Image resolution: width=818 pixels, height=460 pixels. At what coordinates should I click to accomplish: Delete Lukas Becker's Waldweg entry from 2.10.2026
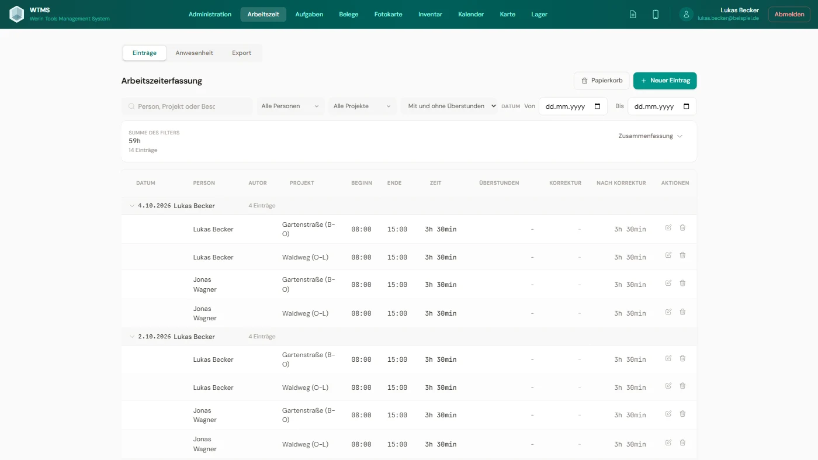682,386
